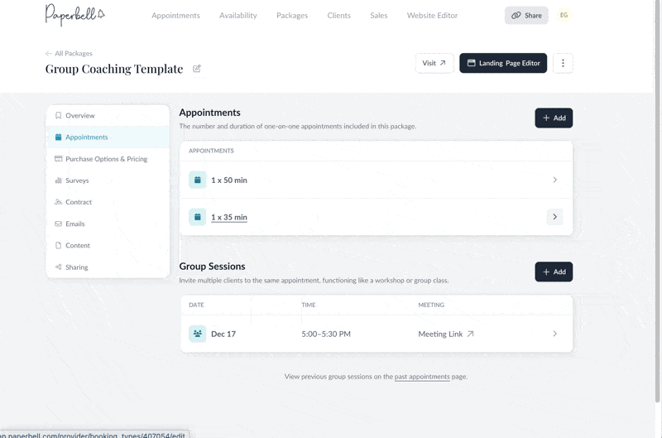This screenshot has height=438, width=662.
Task: Expand the 1 x 50 min appointment row
Action: point(554,180)
